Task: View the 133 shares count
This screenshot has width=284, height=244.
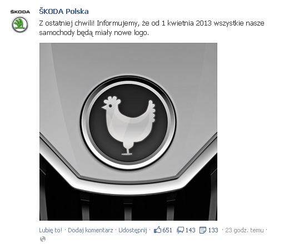Action: 213,230
